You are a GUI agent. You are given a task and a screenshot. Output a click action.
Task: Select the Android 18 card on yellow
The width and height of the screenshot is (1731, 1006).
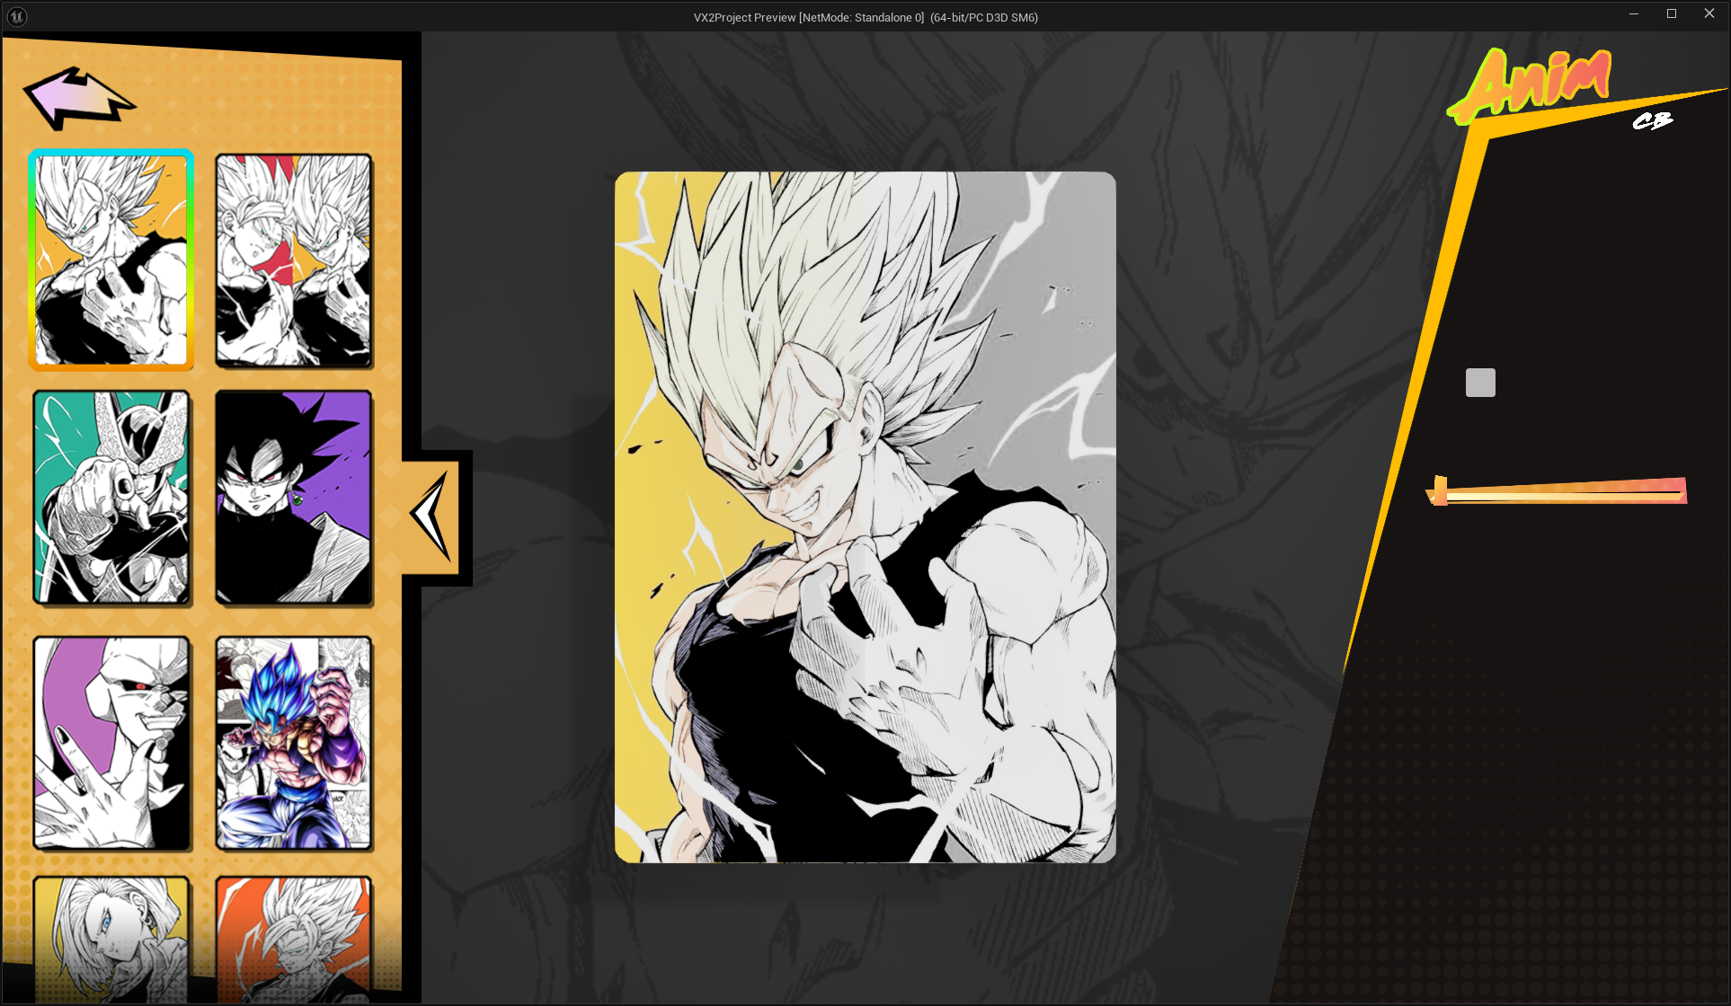pyautogui.click(x=111, y=940)
